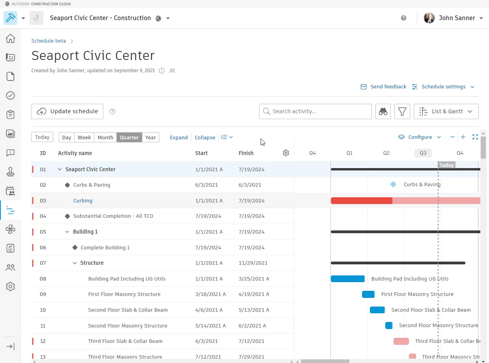Zoom out Gantt with minus icon

pyautogui.click(x=452, y=137)
